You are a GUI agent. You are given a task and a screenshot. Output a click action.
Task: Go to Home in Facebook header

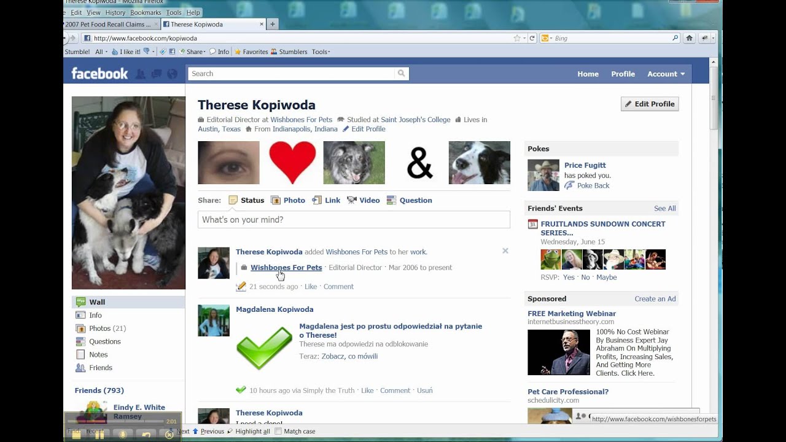pyautogui.click(x=588, y=74)
